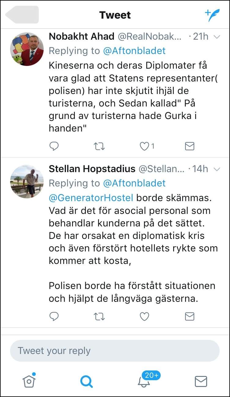Open options chevron on Nobakht Ahad's tweet

(217, 37)
